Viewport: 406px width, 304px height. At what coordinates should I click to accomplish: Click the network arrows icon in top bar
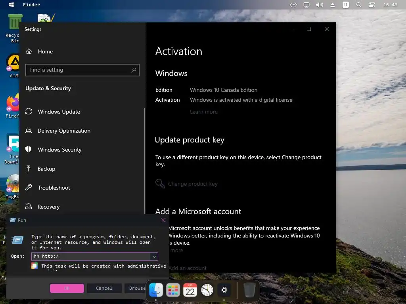[x=293, y=5]
